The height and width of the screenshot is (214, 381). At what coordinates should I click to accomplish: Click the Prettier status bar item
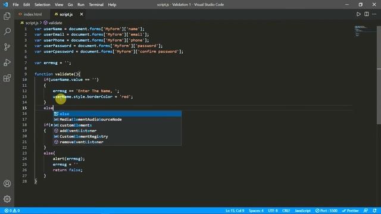(x=351, y=210)
